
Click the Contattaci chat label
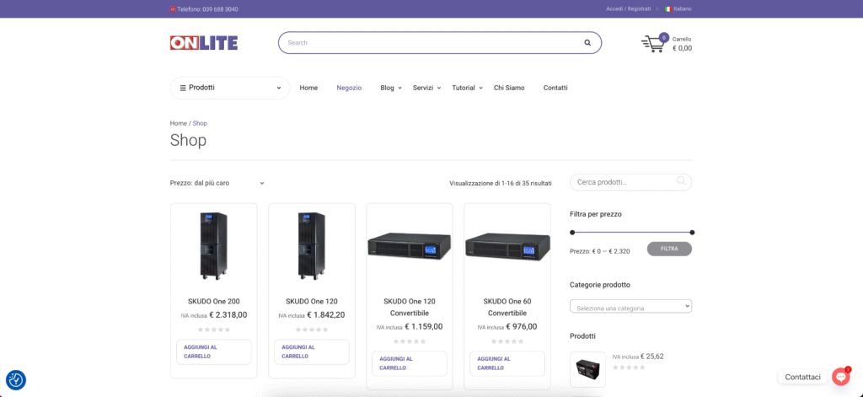click(802, 377)
